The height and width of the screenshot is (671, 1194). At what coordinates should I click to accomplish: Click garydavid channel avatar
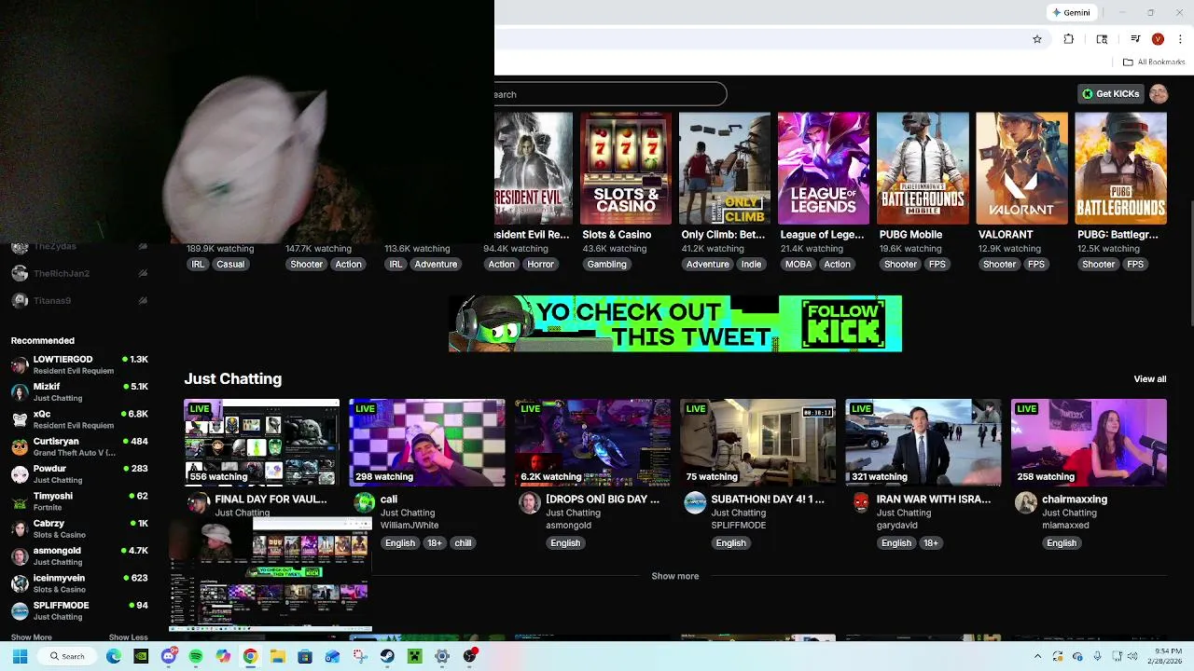click(861, 503)
